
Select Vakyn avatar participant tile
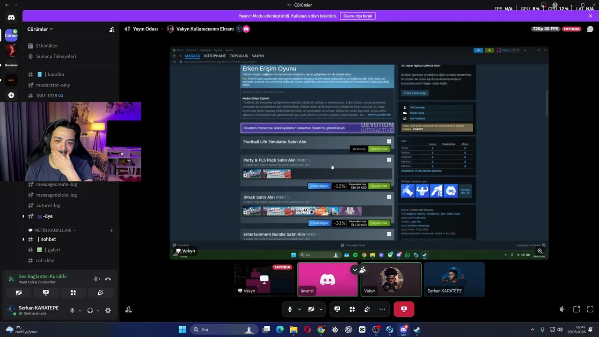(391, 279)
